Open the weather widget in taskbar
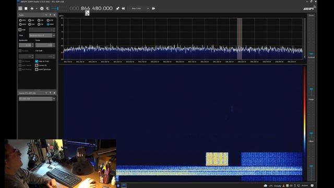The height and width of the screenshot is (188, 334). (273, 186)
